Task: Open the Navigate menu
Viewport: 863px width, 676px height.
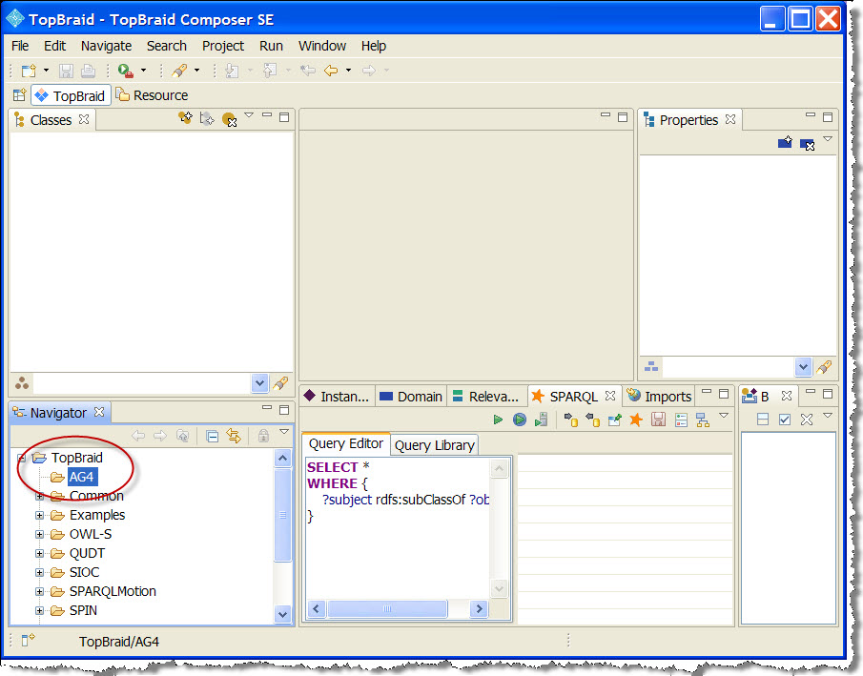Action: 105,45
